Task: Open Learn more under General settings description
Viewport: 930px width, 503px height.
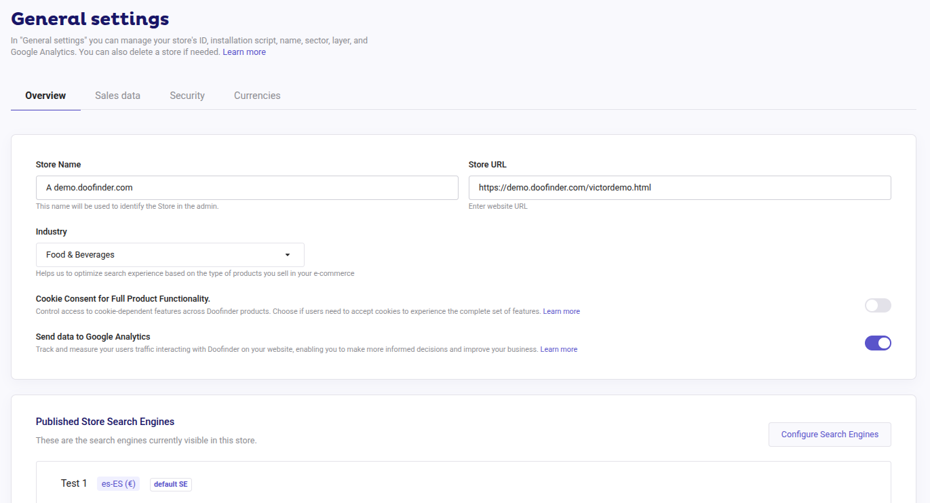Action: coord(244,52)
